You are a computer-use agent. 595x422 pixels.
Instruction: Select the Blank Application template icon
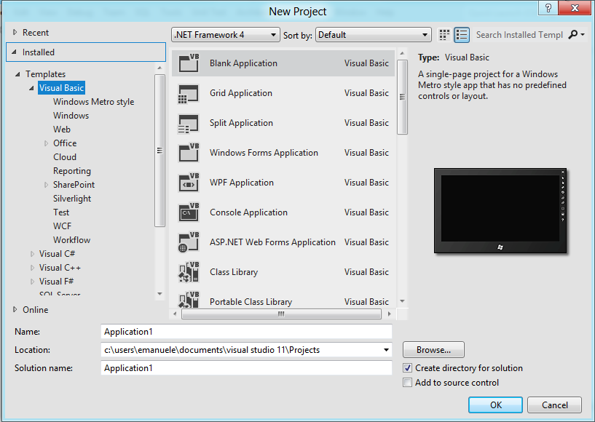point(189,63)
